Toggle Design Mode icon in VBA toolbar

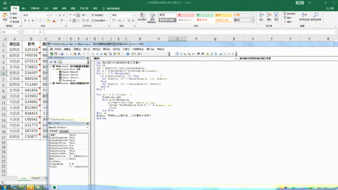[106, 54]
